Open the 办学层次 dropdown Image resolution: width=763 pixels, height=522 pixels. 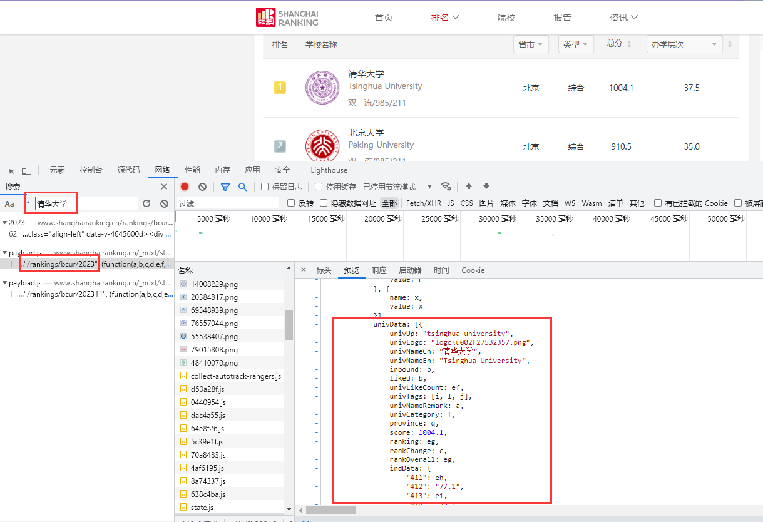684,44
